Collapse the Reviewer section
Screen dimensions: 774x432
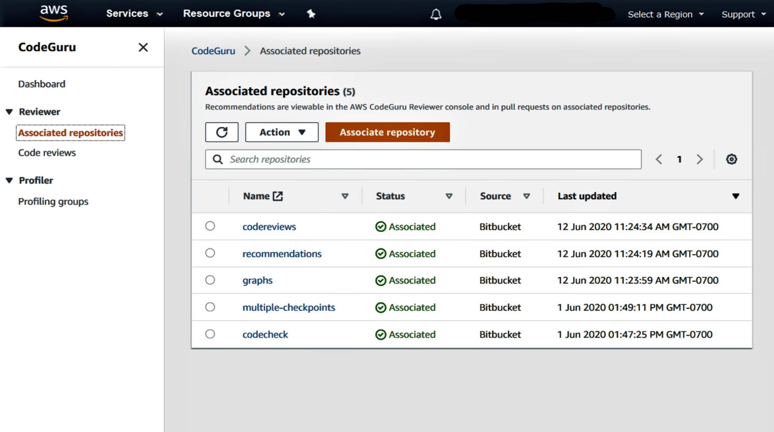point(9,112)
